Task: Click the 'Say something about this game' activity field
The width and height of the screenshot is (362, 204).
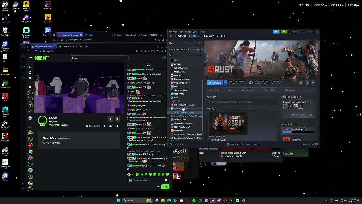Action: (x=241, y=102)
